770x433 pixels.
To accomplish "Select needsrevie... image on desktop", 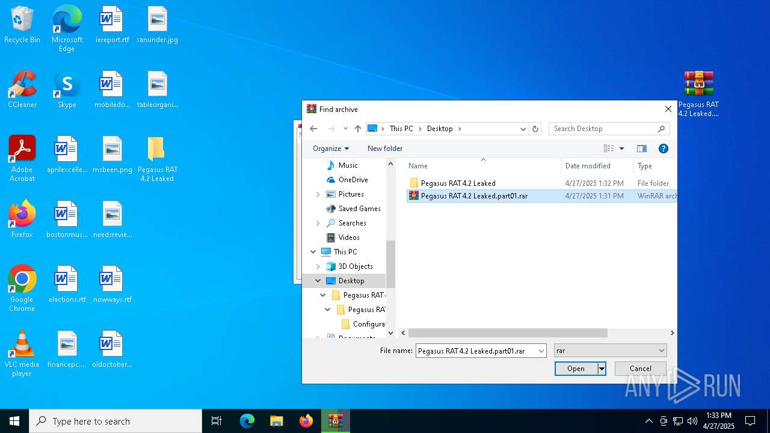I will point(112,220).
